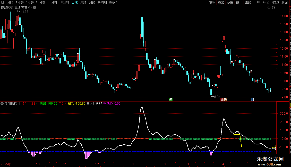Click the 9.04 low price label
Screen dimensions: 291x167
pyautogui.click(x=217, y=97)
